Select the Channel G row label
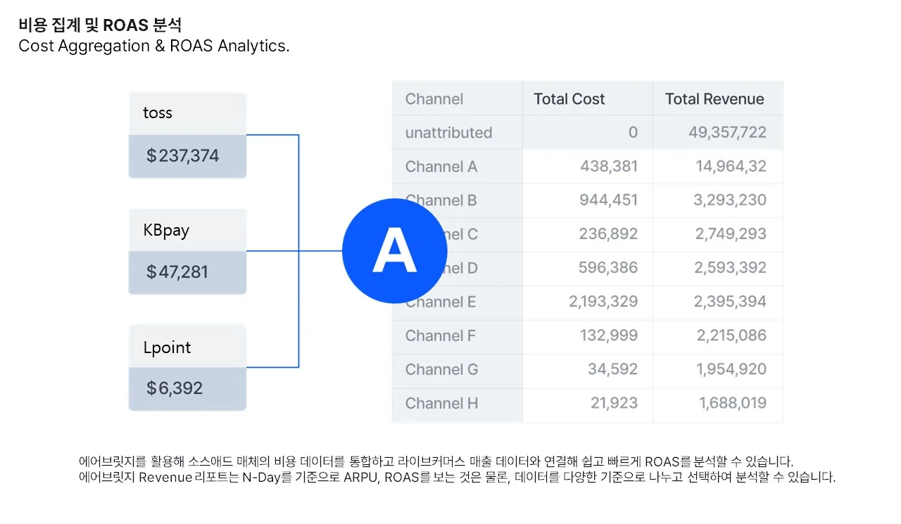 pos(441,369)
